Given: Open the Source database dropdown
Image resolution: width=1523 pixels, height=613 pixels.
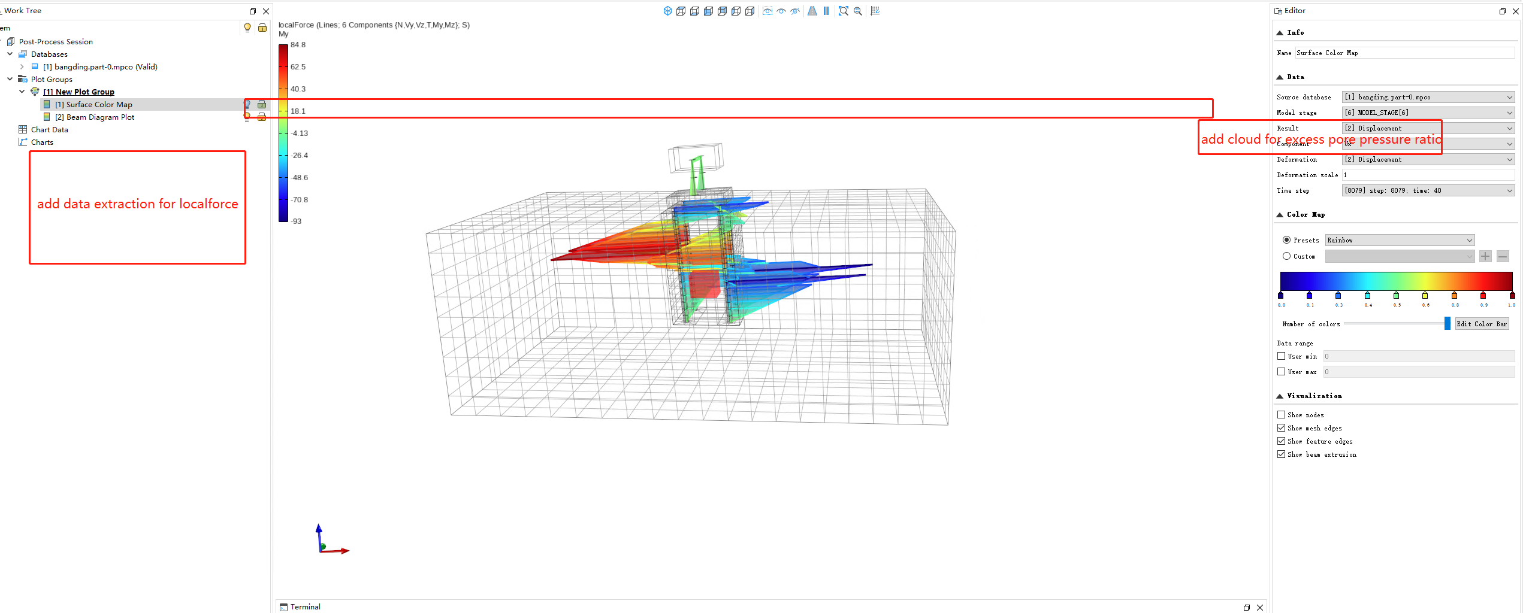Looking at the screenshot, I should tap(1428, 97).
